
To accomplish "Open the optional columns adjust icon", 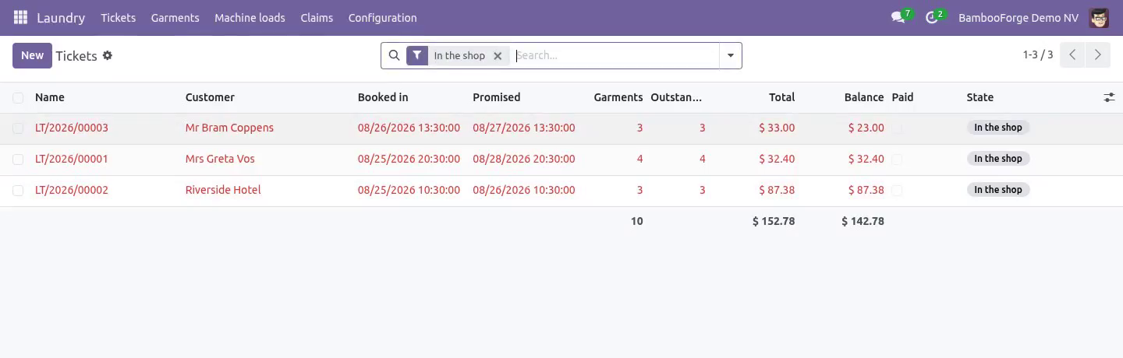I will (x=1109, y=97).
